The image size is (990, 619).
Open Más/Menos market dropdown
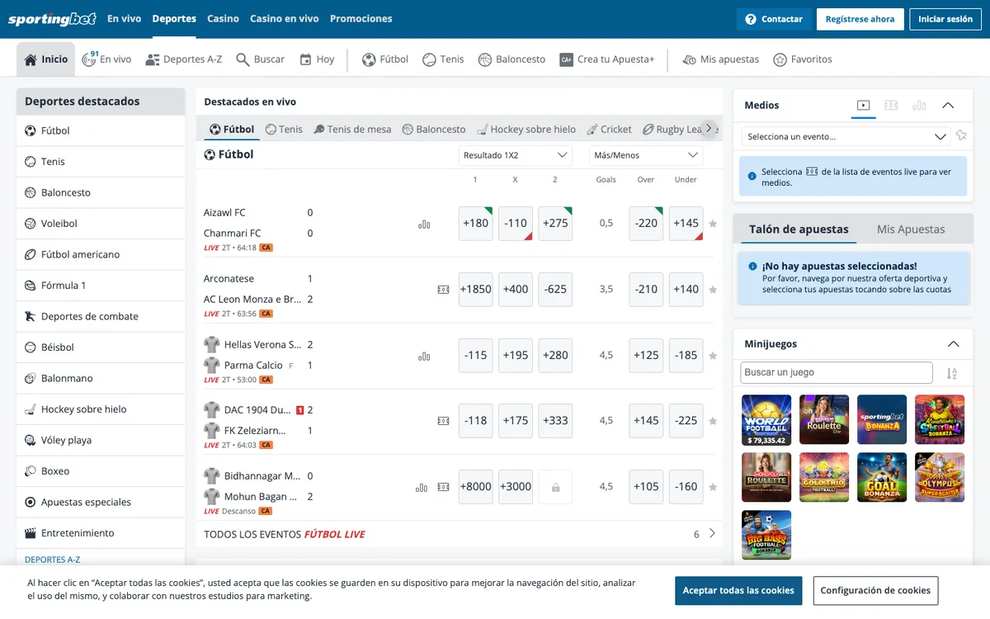point(646,155)
